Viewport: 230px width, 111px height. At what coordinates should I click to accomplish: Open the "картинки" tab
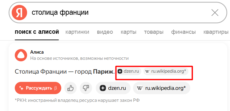click(77, 32)
